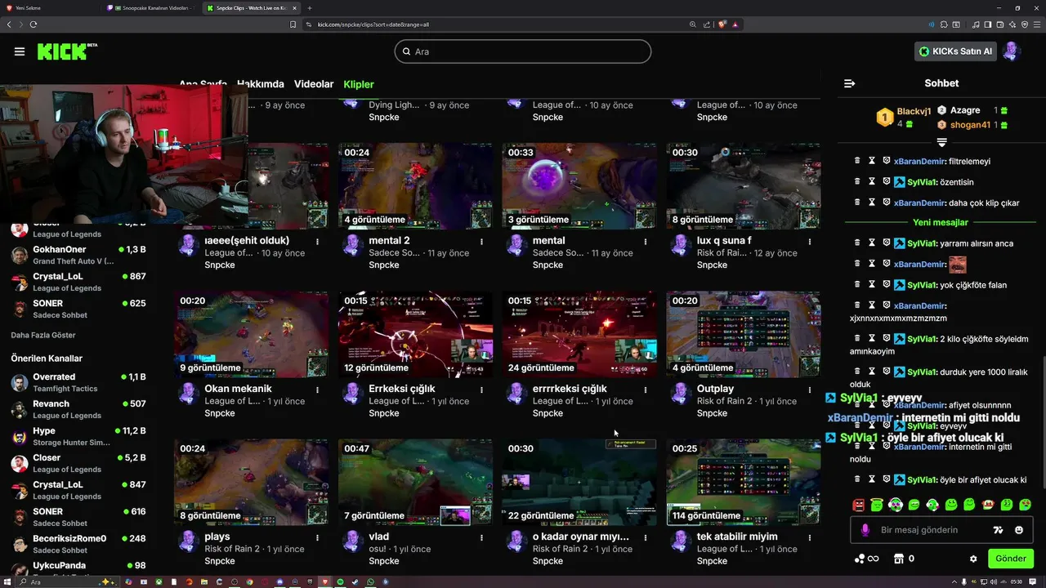Play the Outplay clip thumbnail
The width and height of the screenshot is (1046, 588).
pyautogui.click(x=743, y=334)
